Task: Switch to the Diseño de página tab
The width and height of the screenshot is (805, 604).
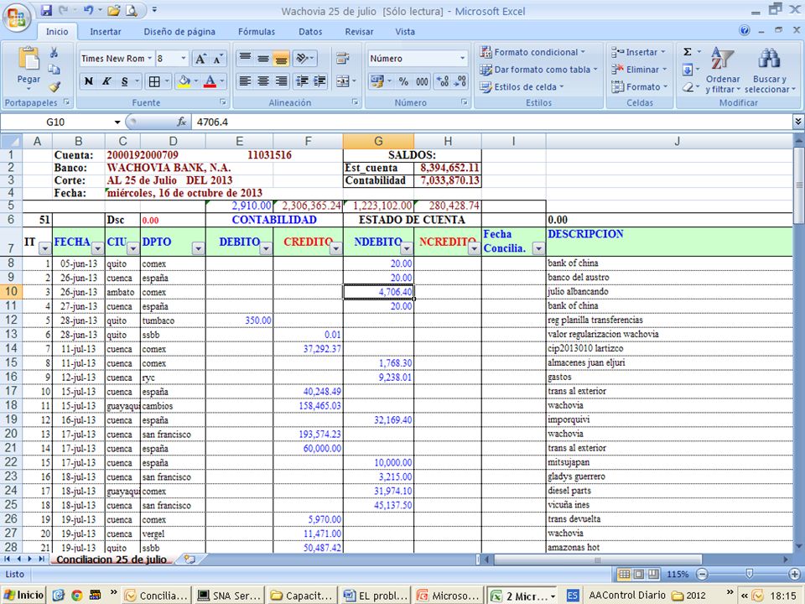Action: [x=179, y=32]
